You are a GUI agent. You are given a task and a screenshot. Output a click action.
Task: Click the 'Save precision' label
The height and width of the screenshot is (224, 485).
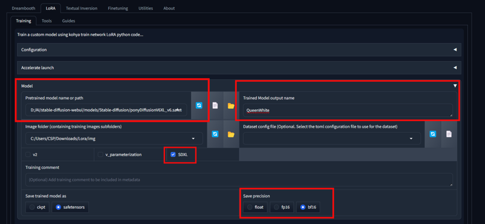[256, 196]
